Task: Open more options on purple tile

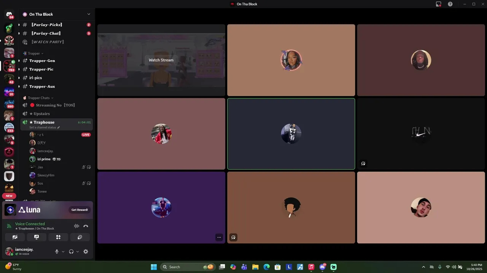Action: tap(219, 237)
